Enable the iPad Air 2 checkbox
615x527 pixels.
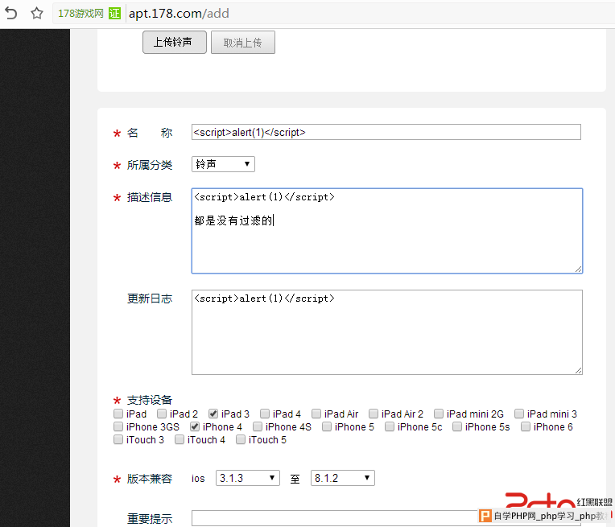click(374, 414)
